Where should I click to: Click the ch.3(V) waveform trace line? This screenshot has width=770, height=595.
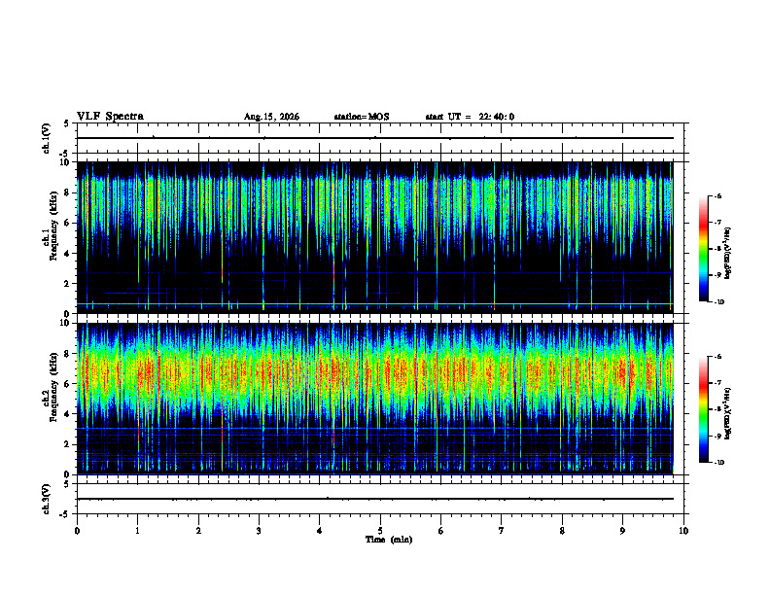point(374,499)
